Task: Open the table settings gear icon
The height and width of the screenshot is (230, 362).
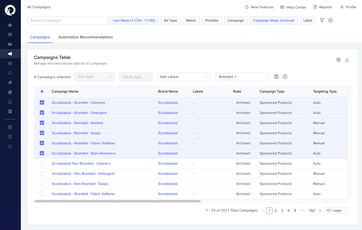Action: (338, 60)
